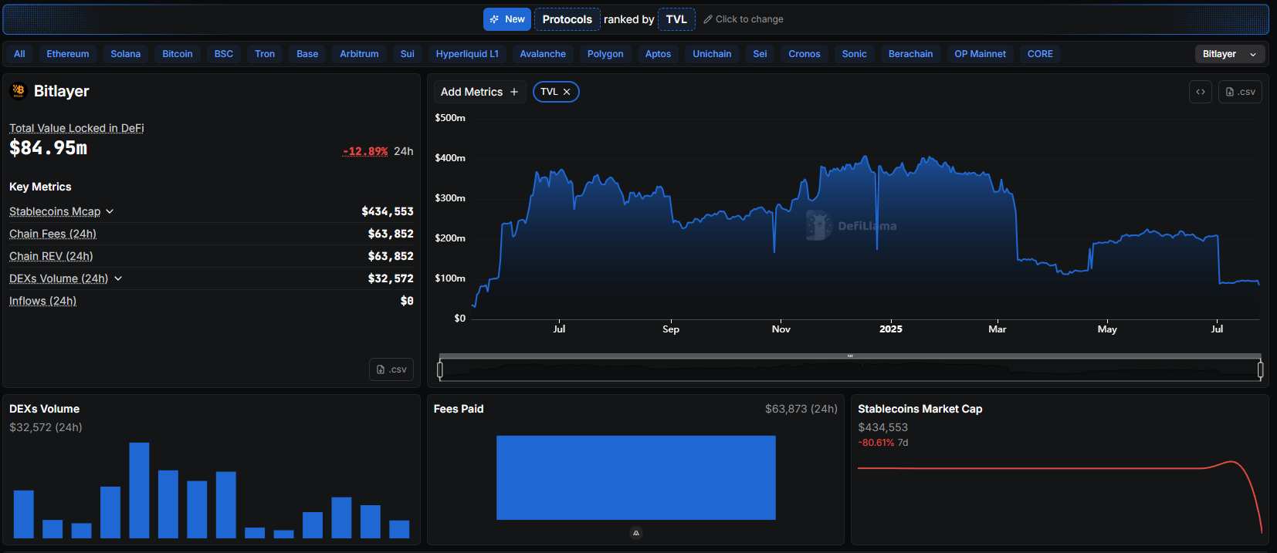Click the embed chart code icon
The image size is (1277, 553).
(1201, 92)
